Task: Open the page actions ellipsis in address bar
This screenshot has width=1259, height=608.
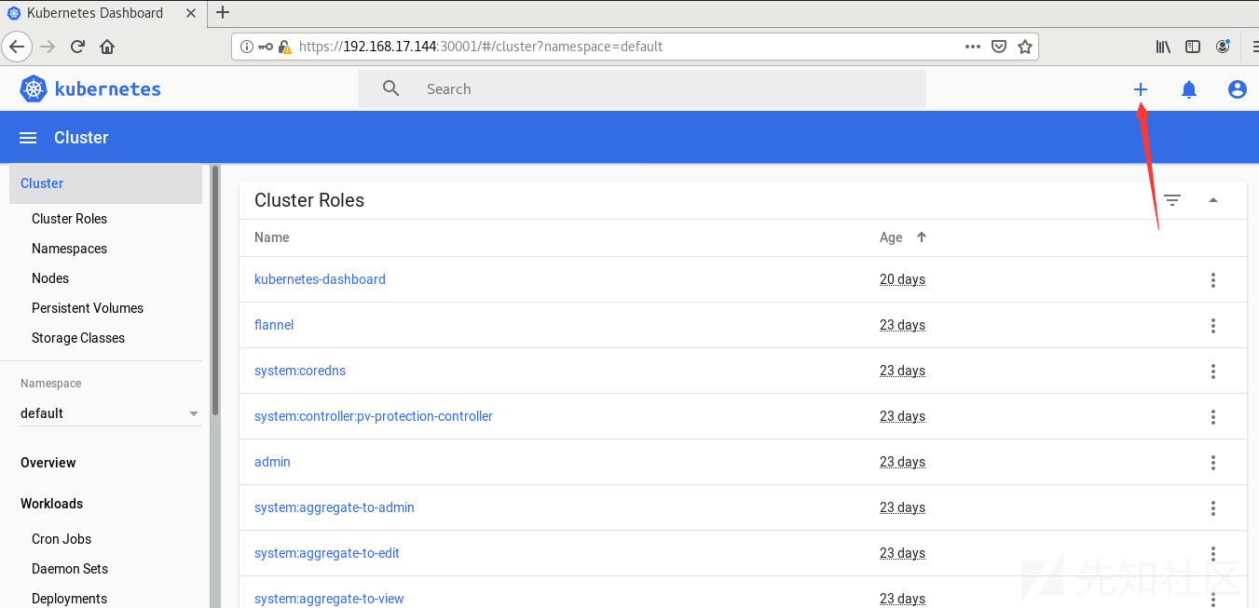Action: click(973, 47)
